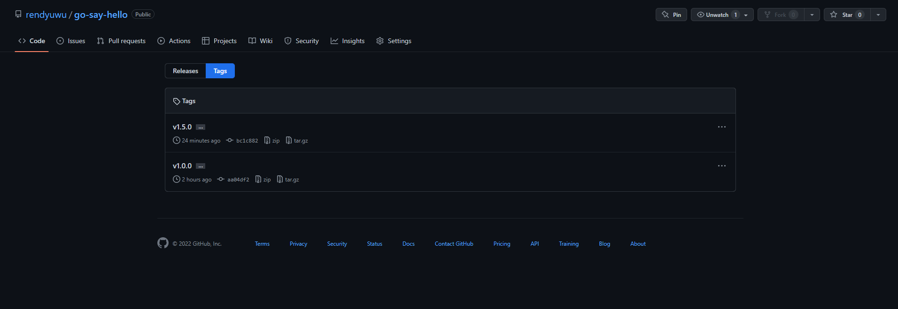Go to the Security tab
898x309 pixels.
pos(302,41)
